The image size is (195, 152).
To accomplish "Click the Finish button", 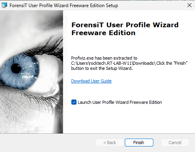I will (x=139, y=143).
